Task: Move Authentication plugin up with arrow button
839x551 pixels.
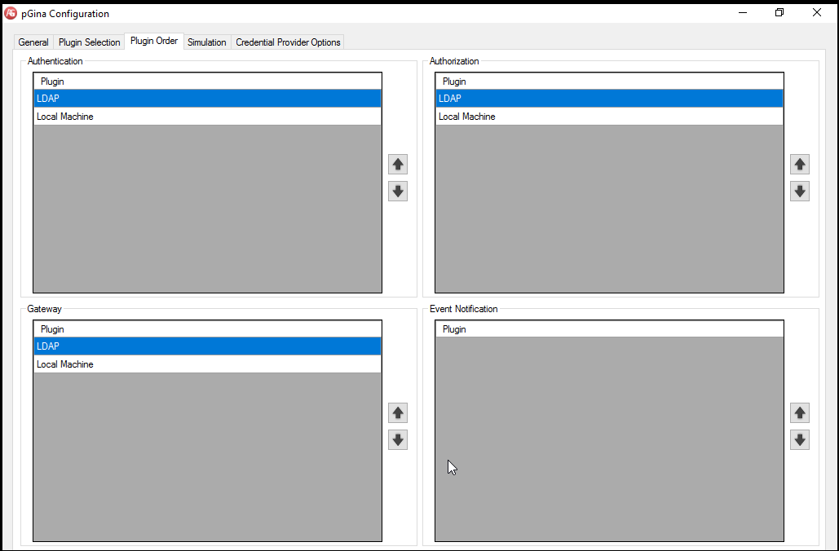Action: pyautogui.click(x=398, y=164)
